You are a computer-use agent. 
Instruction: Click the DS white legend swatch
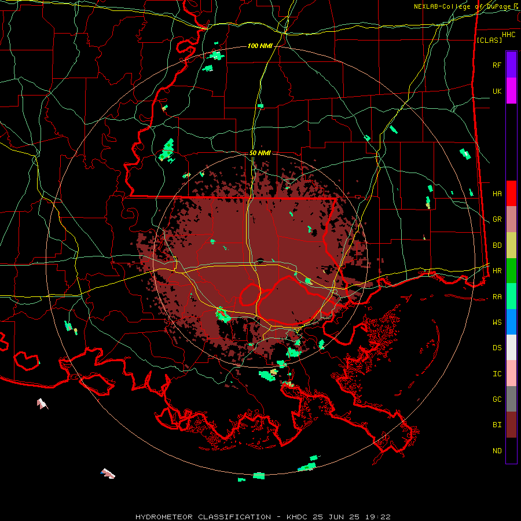pyautogui.click(x=511, y=347)
